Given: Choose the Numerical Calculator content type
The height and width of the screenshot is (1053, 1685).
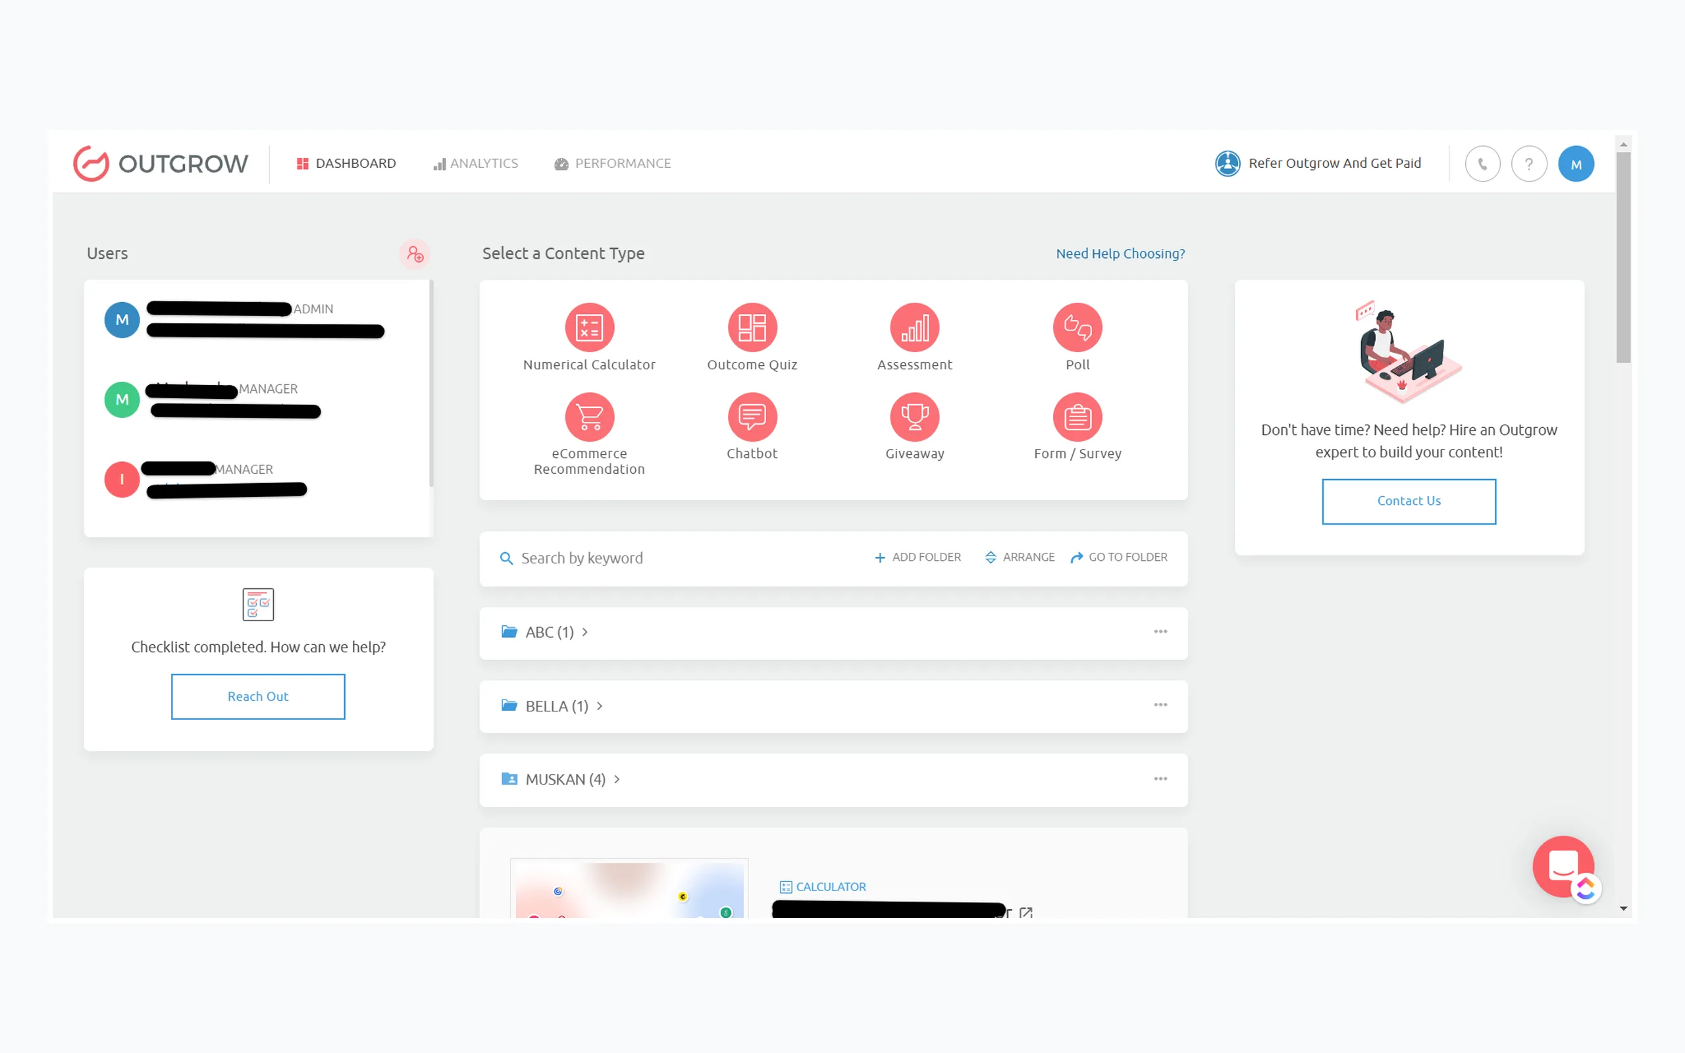Looking at the screenshot, I should click(x=590, y=338).
